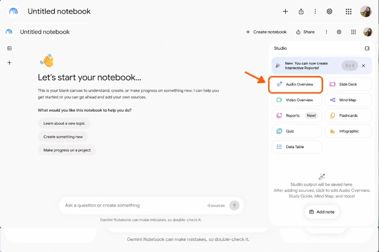Open the Flashcards studio tool
Screen dimensions: 379x252
pyautogui.click(x=348, y=116)
